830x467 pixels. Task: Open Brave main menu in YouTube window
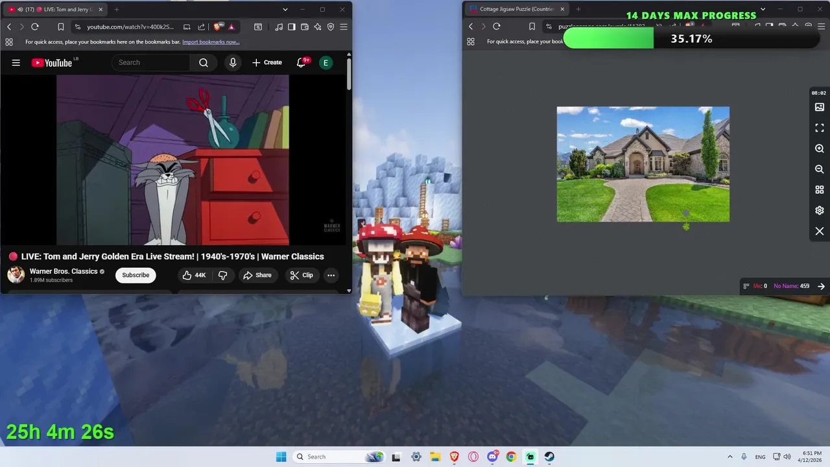click(x=344, y=27)
